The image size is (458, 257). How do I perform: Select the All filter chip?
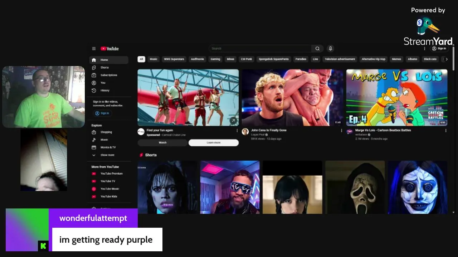click(141, 59)
